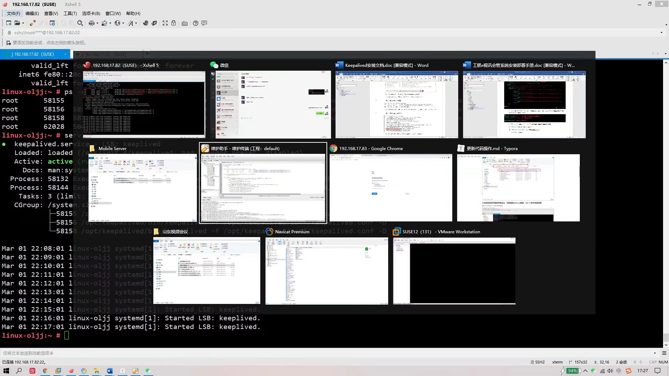Open the 编辑(E) menu

[x=32, y=13]
